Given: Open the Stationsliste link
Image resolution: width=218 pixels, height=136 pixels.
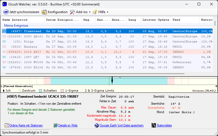Looking at the screenshot, I should pos(164,125).
